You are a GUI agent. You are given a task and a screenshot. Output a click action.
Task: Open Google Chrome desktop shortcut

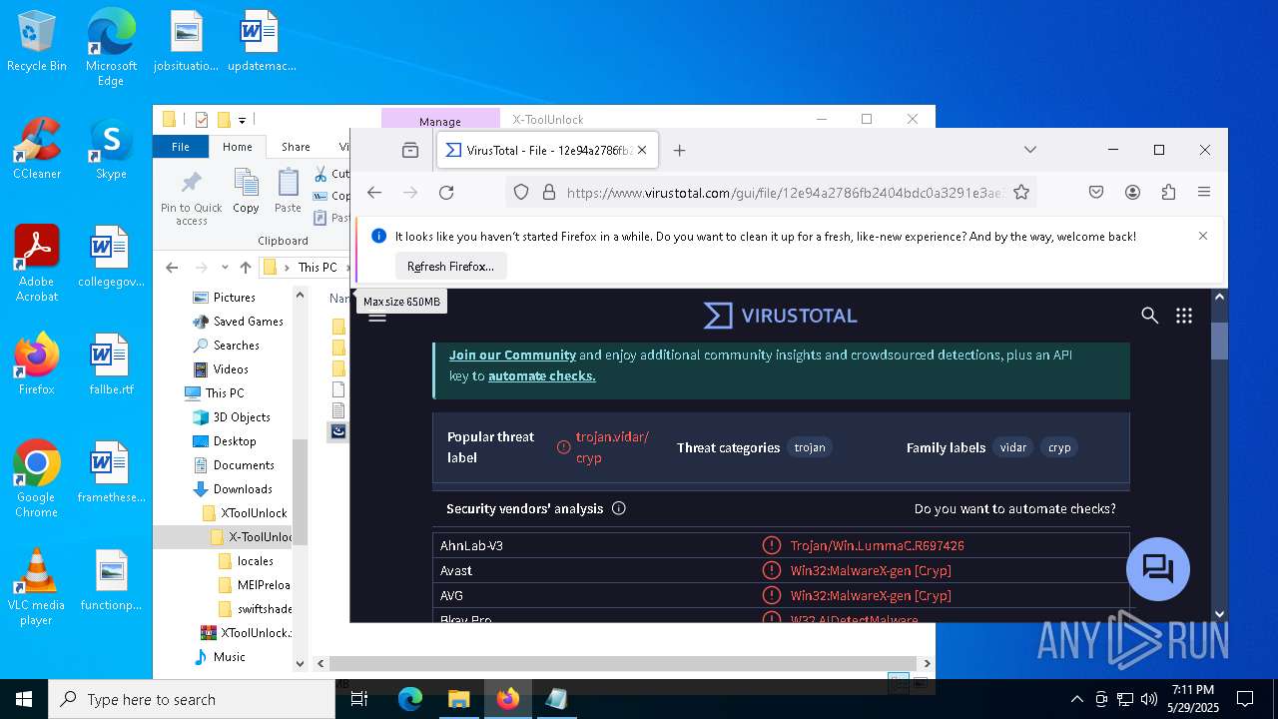(x=37, y=478)
